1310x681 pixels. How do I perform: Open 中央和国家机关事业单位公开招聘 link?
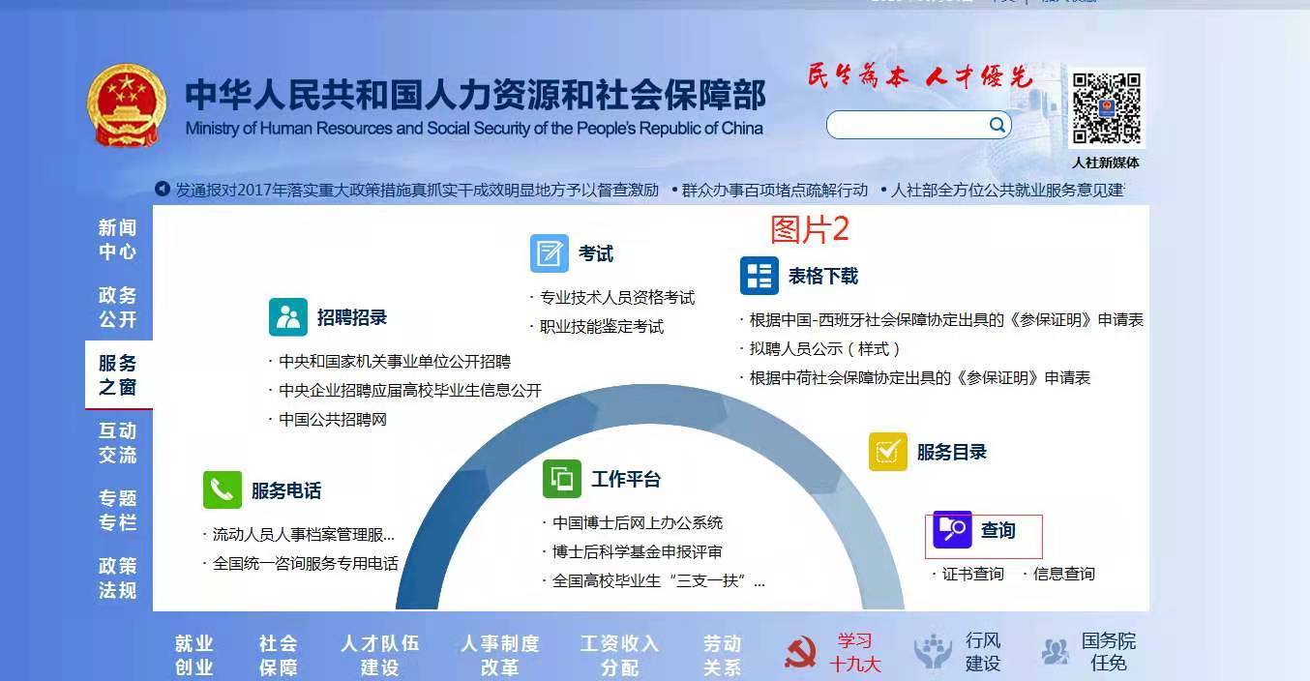[x=395, y=361]
